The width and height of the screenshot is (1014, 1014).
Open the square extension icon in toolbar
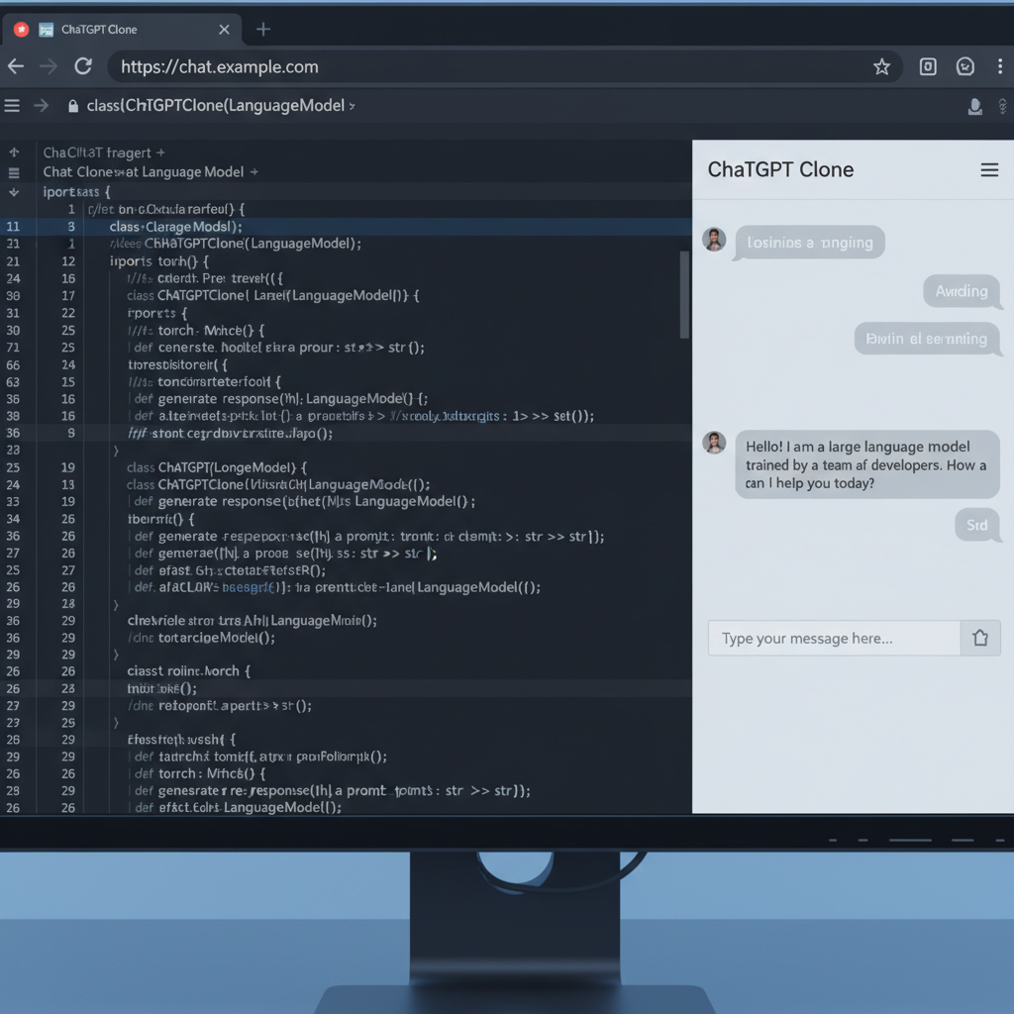(x=928, y=66)
